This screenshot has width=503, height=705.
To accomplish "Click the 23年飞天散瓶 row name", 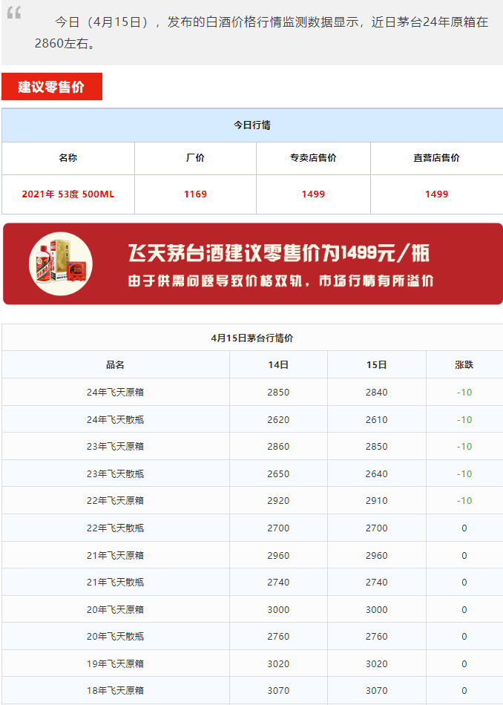I will point(115,474).
